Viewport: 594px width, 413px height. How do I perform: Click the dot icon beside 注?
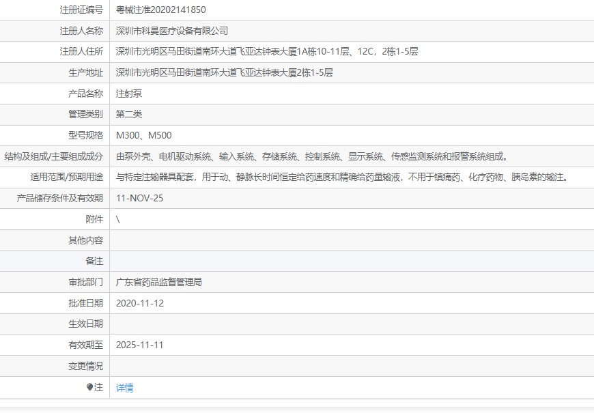click(x=89, y=387)
